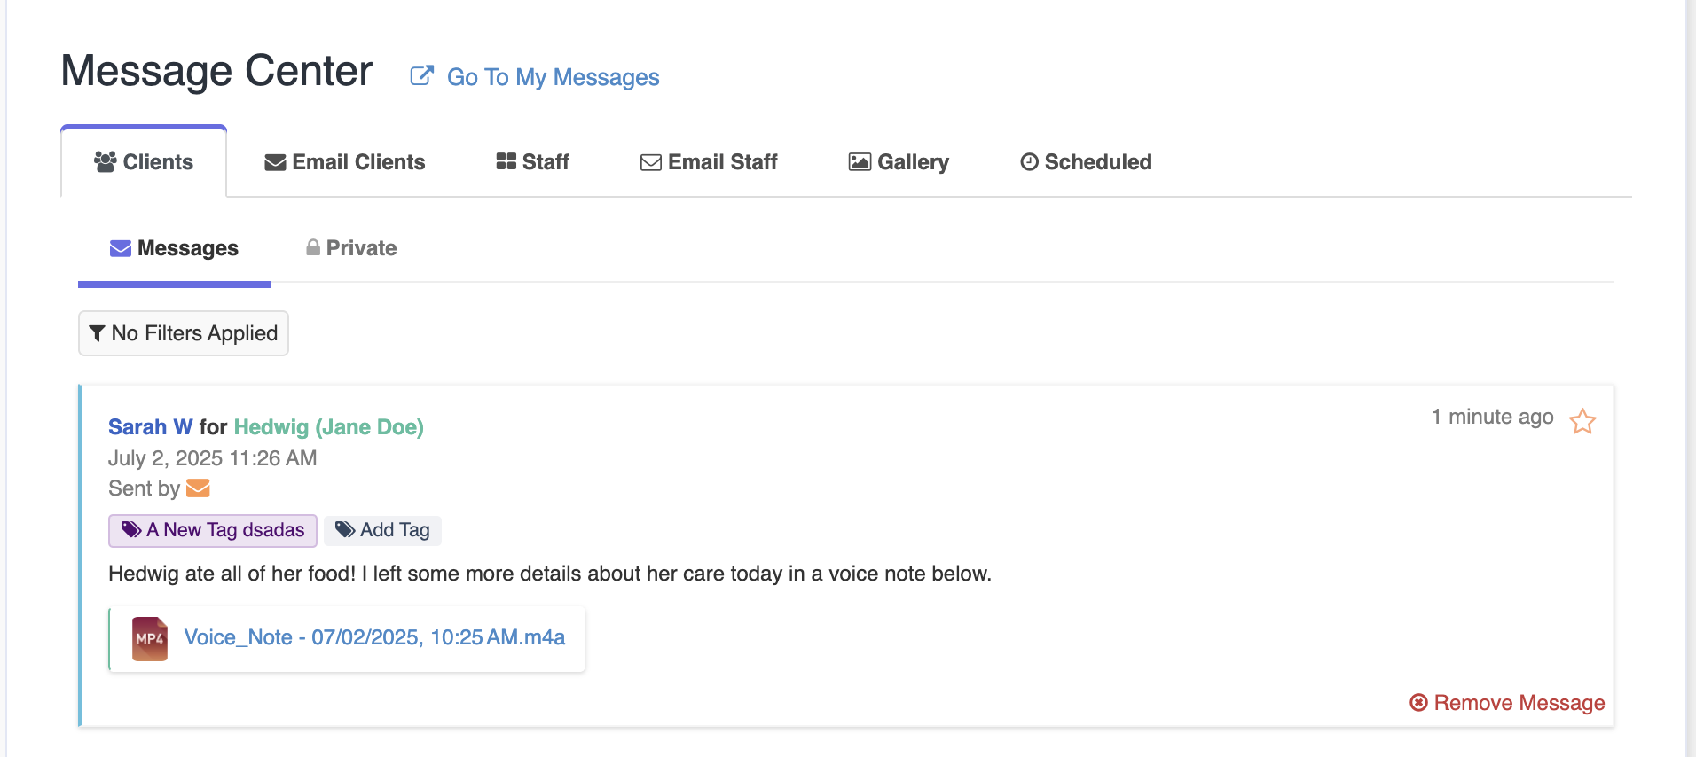Open the No Filters Applied filter button
The image size is (1696, 757).
[184, 333]
